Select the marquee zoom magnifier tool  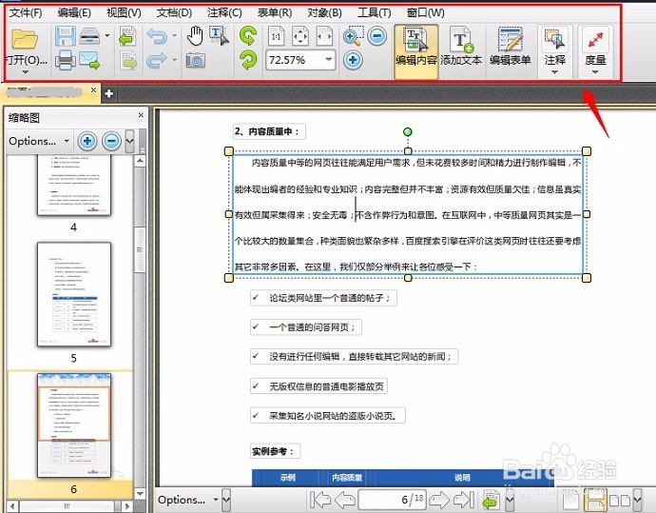click(353, 36)
